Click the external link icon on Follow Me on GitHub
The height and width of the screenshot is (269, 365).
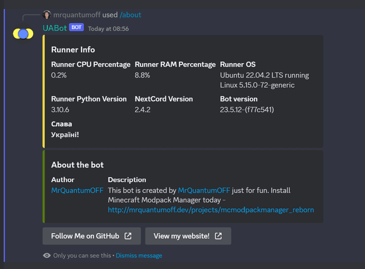tap(128, 236)
